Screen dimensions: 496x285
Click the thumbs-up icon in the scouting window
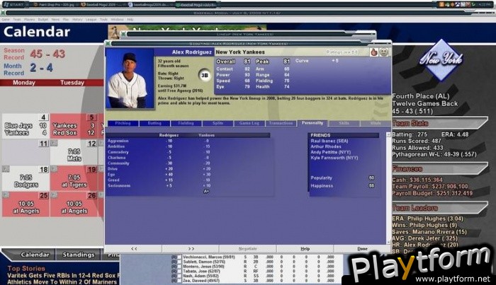tap(374, 52)
